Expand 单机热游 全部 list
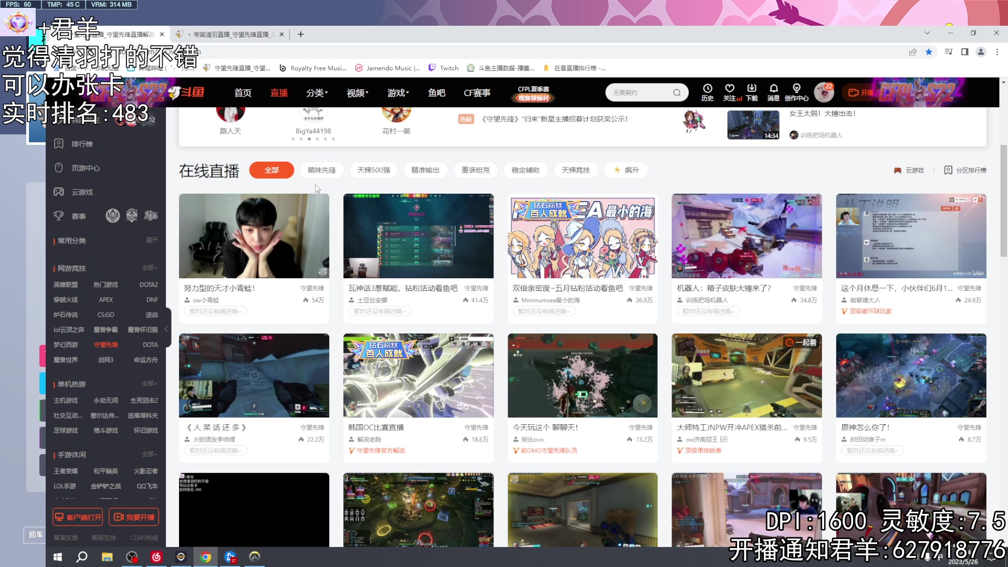This screenshot has height=567, width=1008. click(x=150, y=383)
